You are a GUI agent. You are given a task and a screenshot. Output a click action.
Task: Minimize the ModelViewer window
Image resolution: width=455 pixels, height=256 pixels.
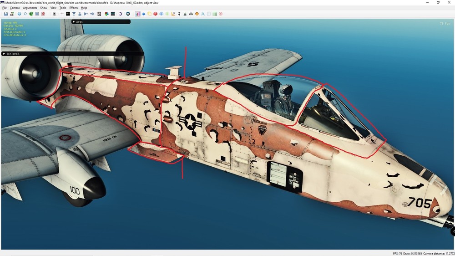(x=427, y=3)
